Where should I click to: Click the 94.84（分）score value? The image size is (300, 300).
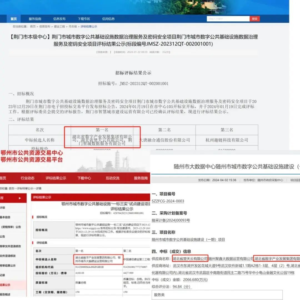pyautogui.click(x=182, y=287)
